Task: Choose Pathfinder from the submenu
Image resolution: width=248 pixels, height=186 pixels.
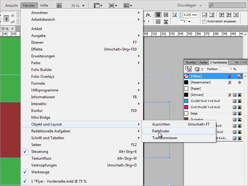Action: click(179, 131)
